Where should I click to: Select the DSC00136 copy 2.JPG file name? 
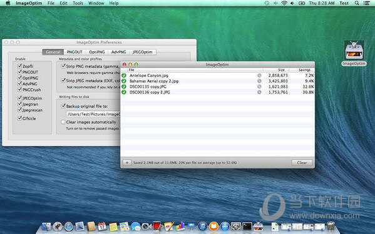(150, 92)
